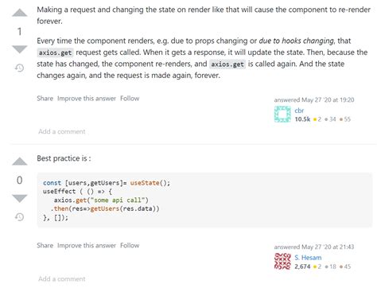This screenshot has height=288, width=377.
Task: Upvote the answer by cbr
Action: point(20,13)
